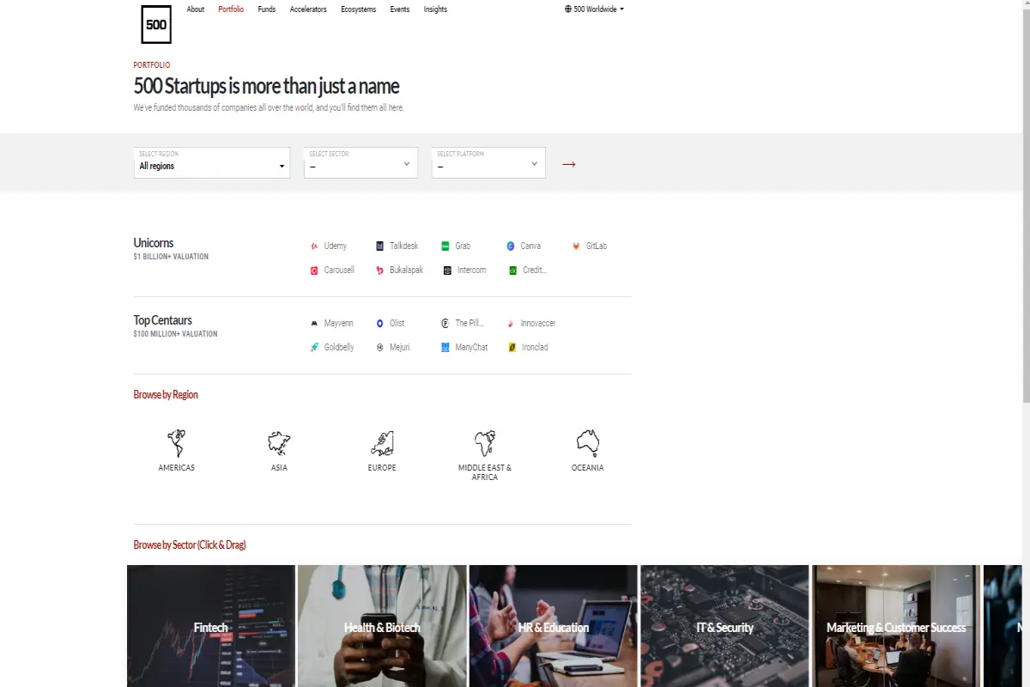Click the red arrow to submit filters
Image resolution: width=1030 pixels, height=687 pixels.
click(569, 164)
